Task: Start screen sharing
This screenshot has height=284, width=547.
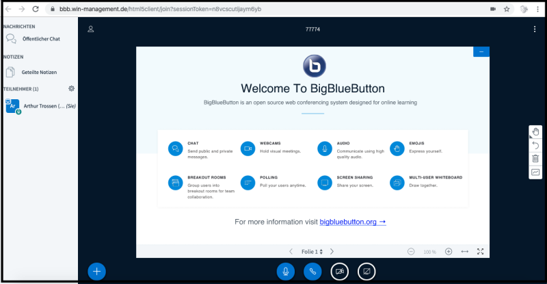Action: (x=367, y=271)
